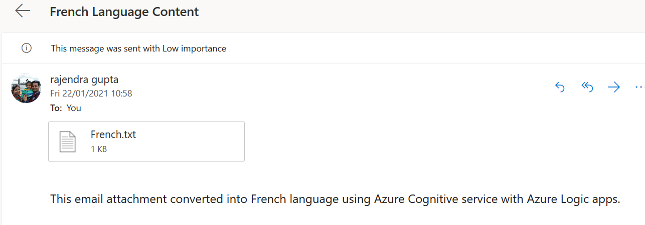The height and width of the screenshot is (225, 645).
Task: Click the Low importance notification message
Action: coord(138,48)
